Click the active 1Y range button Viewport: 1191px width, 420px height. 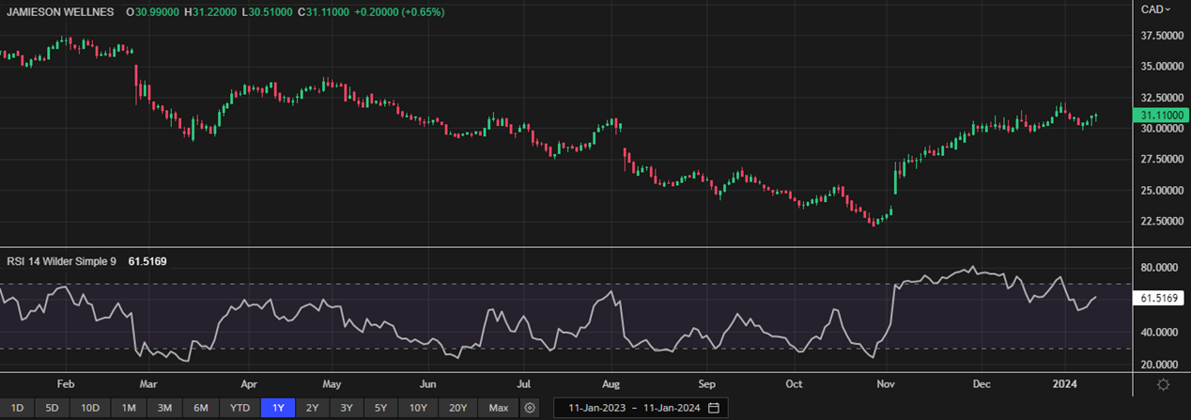coord(278,408)
